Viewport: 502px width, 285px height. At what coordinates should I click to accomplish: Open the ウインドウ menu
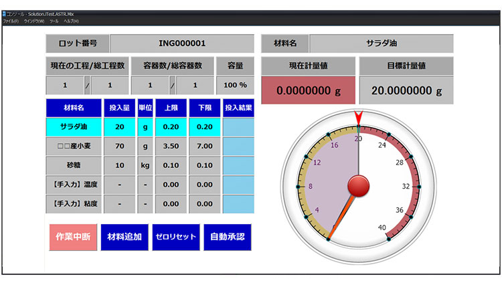coord(34,21)
